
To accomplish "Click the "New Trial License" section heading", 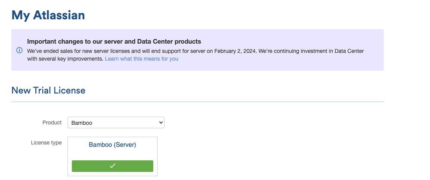I will pyautogui.click(x=48, y=90).
